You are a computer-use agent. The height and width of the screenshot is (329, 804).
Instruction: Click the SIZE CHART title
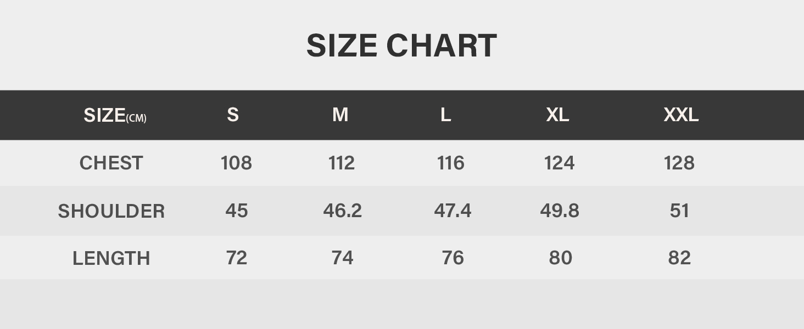click(x=401, y=46)
